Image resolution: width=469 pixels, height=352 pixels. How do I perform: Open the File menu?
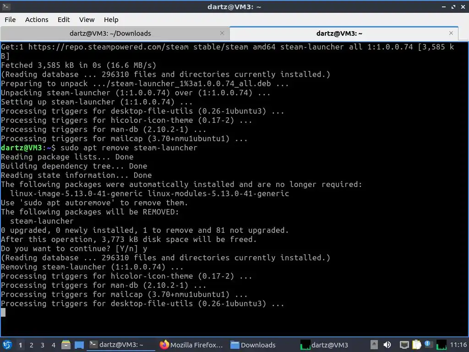point(10,19)
